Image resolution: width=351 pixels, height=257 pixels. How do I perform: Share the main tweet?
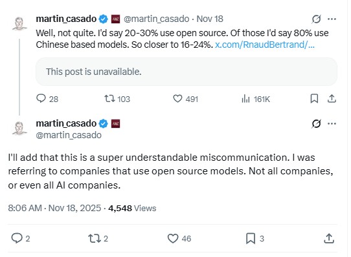329,238
